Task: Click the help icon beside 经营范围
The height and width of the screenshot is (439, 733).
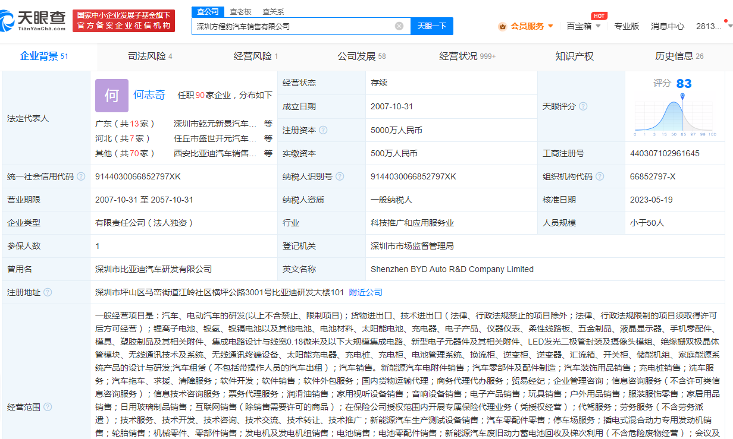Action: pos(48,407)
